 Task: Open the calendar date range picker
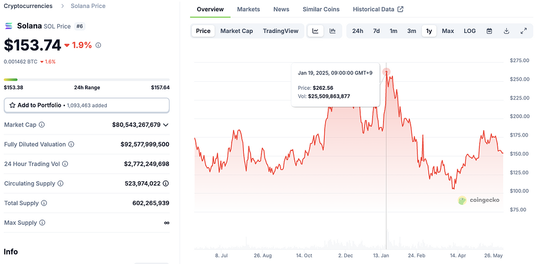489,31
